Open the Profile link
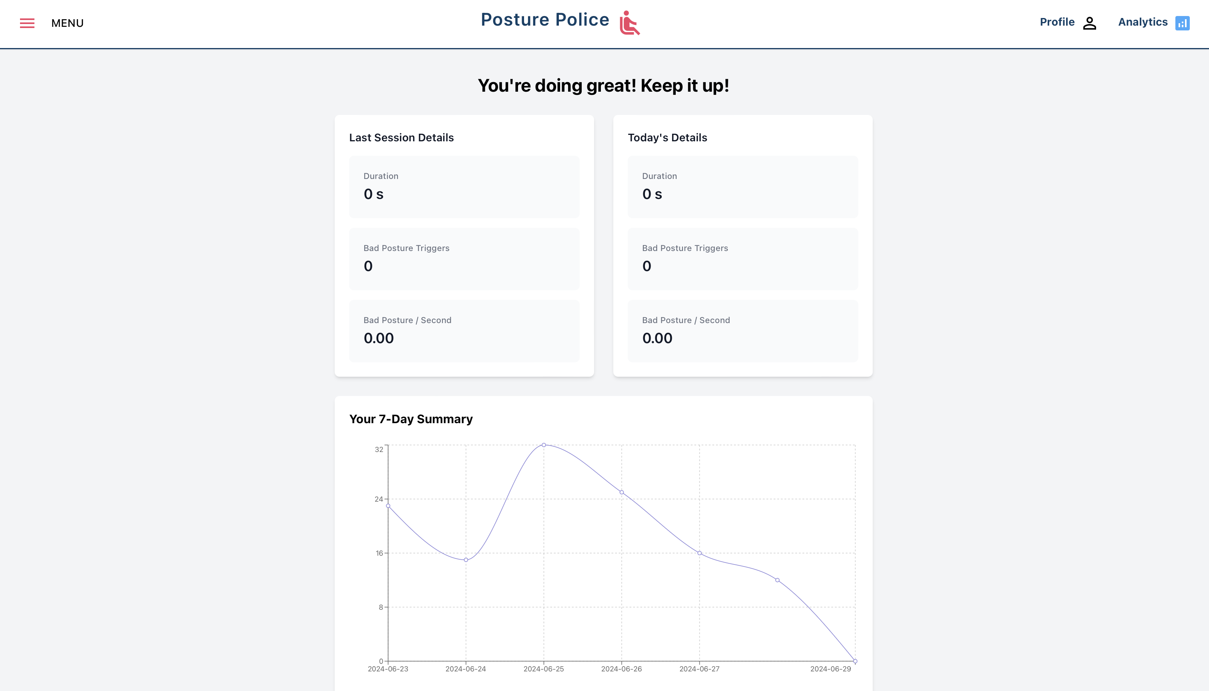Image resolution: width=1209 pixels, height=691 pixels. [1057, 22]
